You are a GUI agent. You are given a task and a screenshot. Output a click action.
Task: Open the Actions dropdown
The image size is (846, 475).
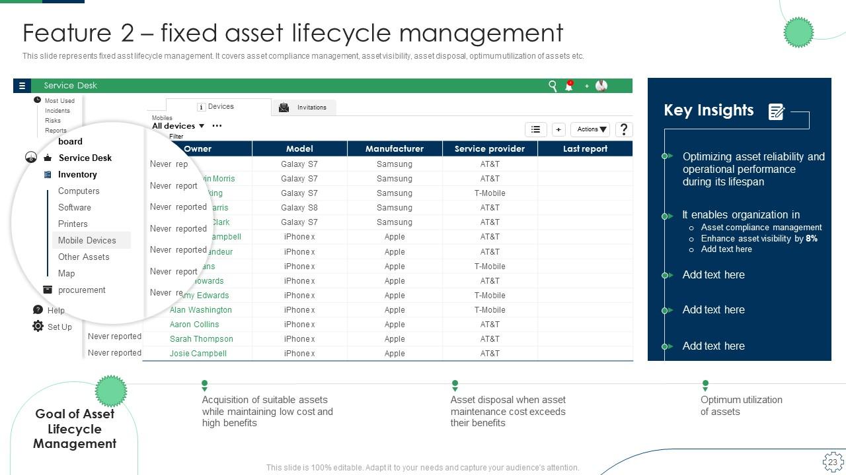point(590,129)
